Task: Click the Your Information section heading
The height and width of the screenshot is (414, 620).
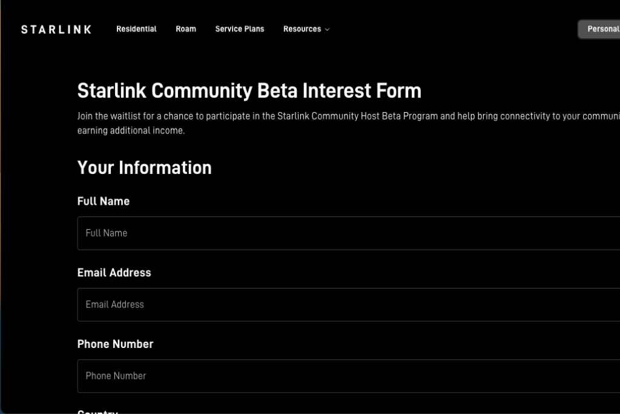Action: tap(144, 168)
